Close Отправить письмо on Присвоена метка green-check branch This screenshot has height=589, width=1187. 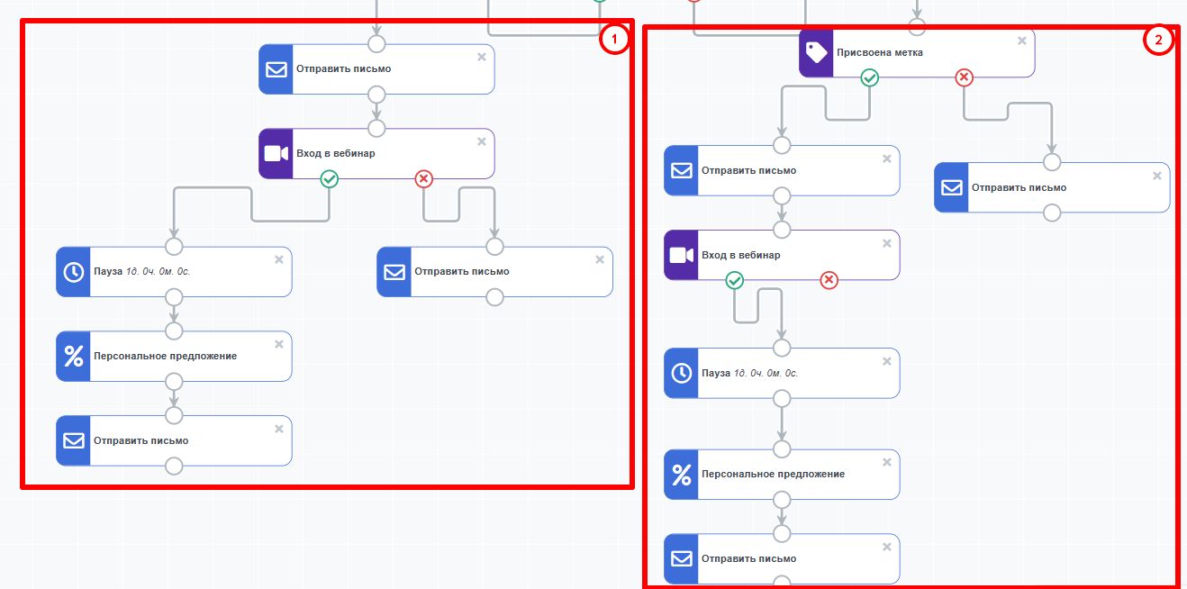[x=887, y=159]
